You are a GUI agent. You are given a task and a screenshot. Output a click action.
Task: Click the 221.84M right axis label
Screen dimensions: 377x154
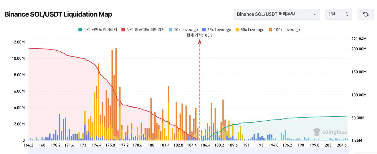[x=359, y=39]
